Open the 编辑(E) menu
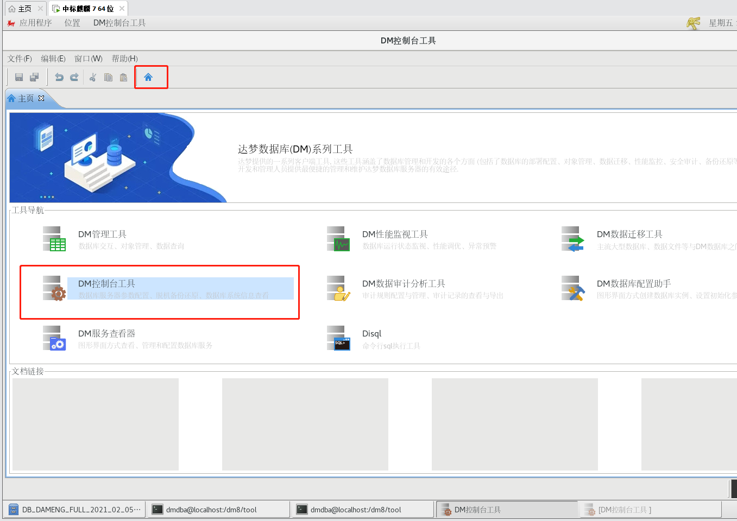This screenshot has height=521, width=737. tap(53, 59)
